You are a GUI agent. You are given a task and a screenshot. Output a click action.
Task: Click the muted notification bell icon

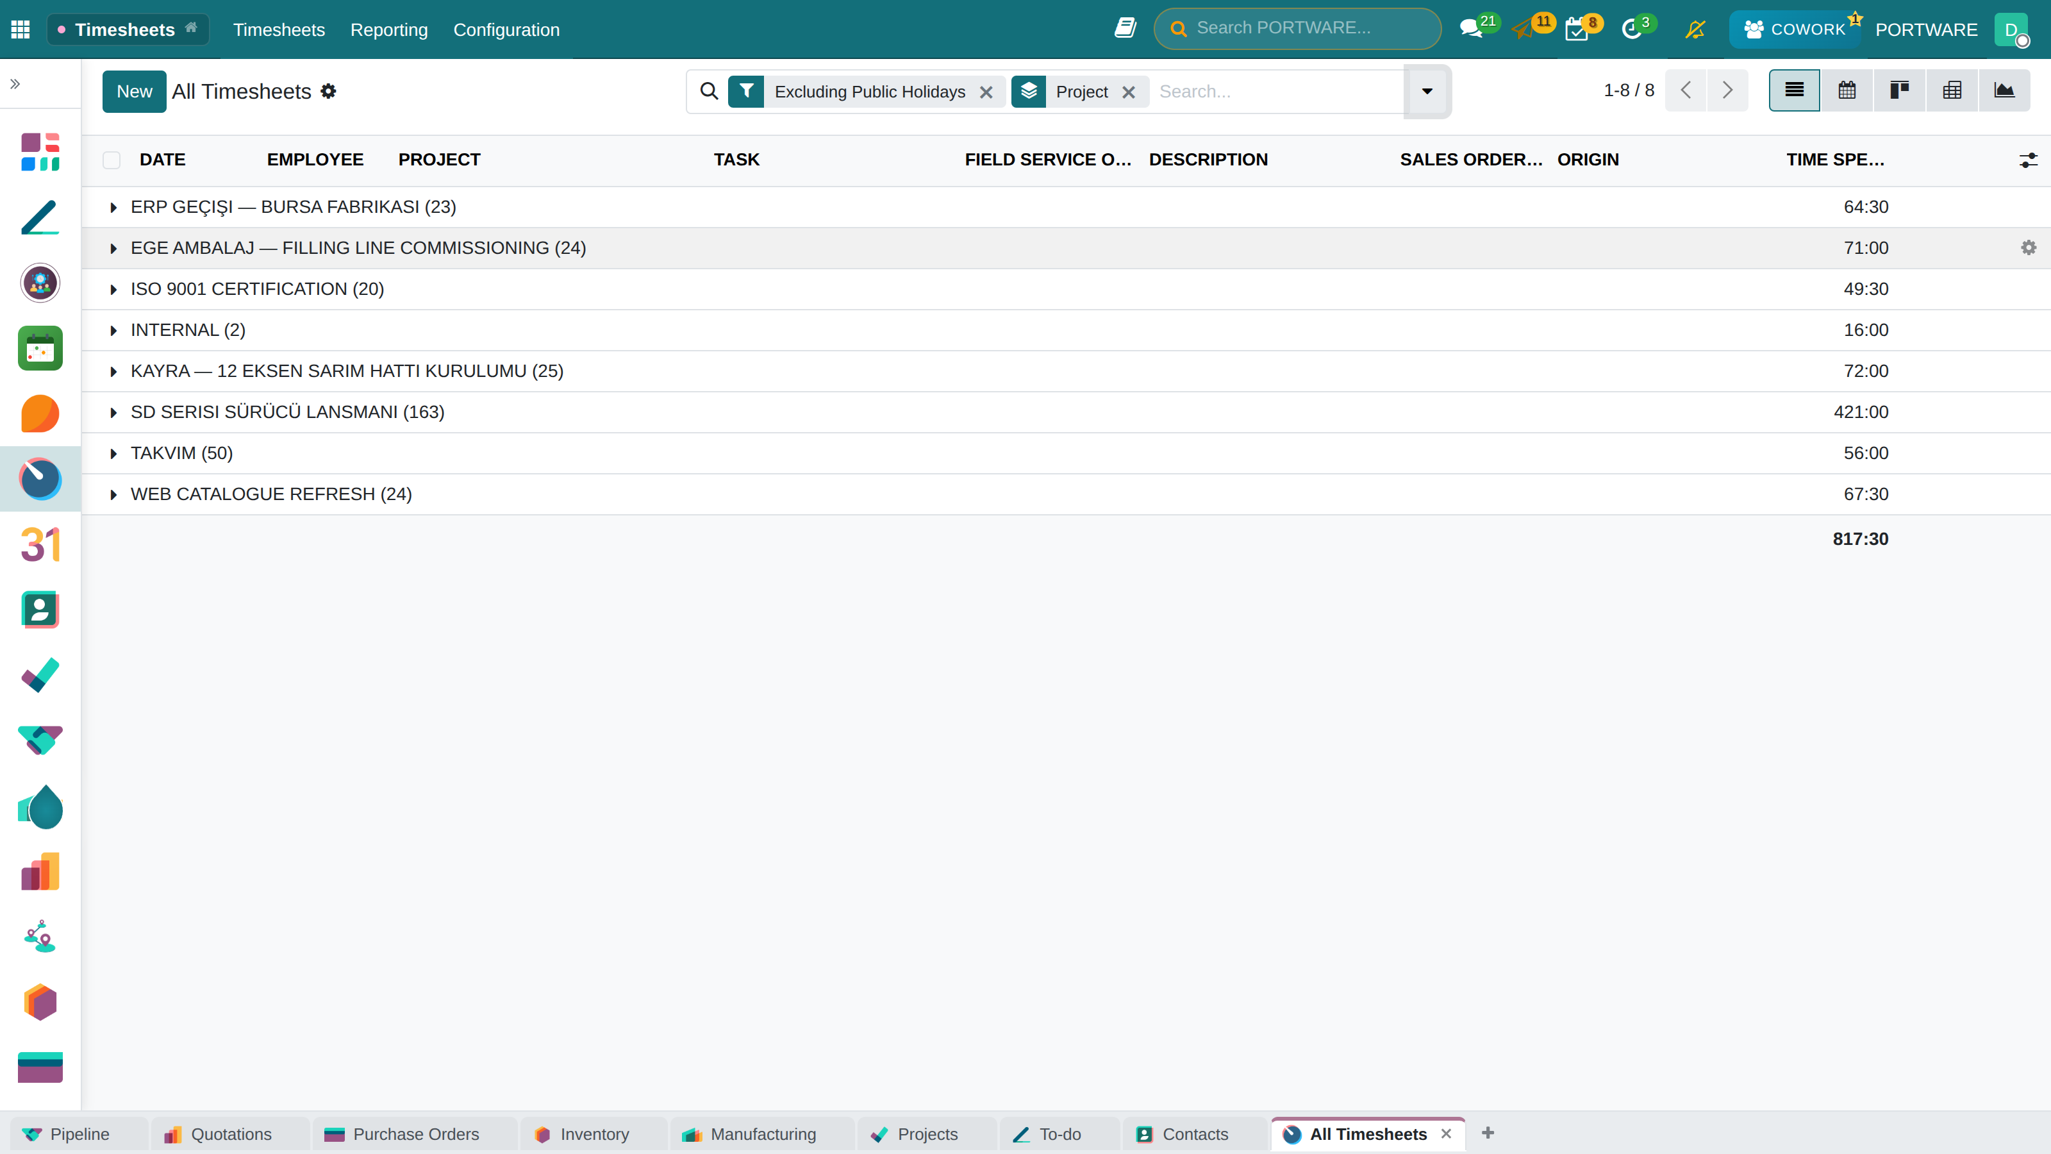point(1695,29)
